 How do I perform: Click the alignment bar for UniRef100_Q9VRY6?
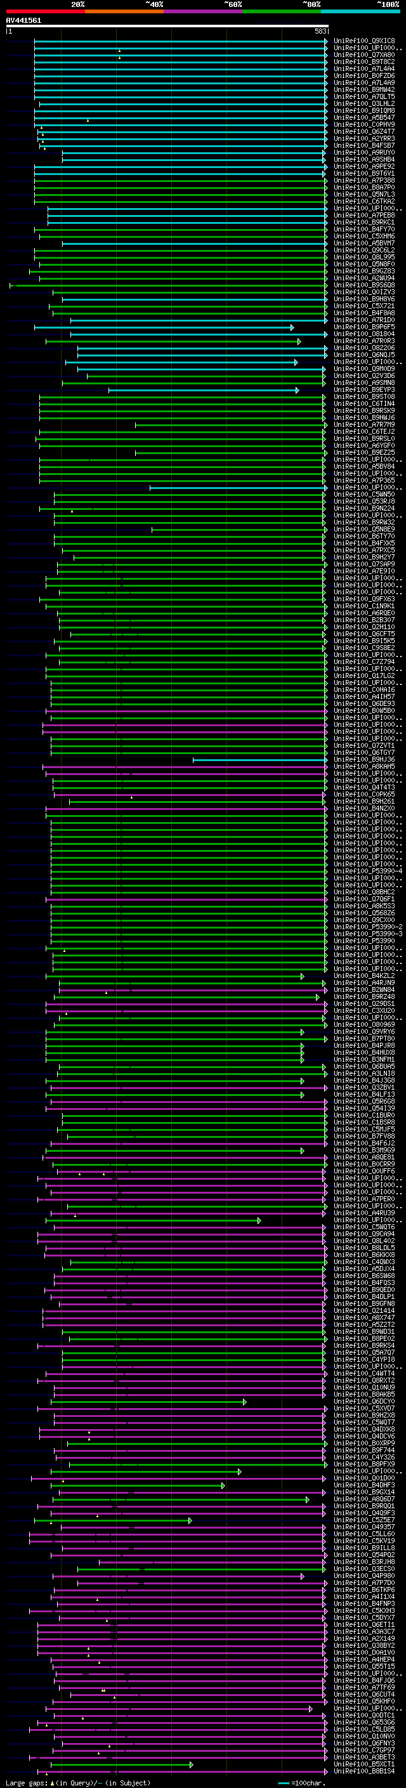click(175, 1032)
